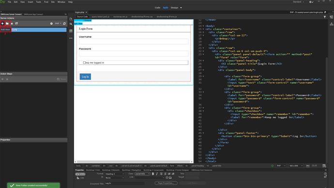The height and width of the screenshot is (188, 334).
Task: Click the Password text field in design view
Action: point(134,53)
